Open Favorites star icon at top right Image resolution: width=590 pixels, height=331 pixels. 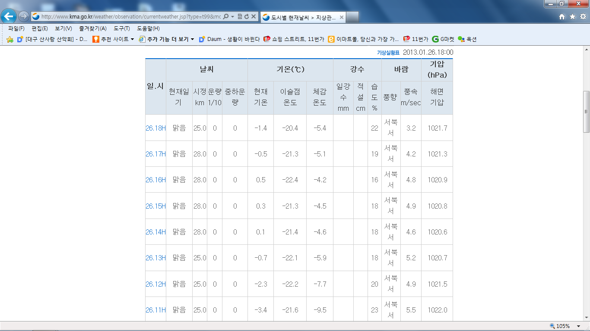coord(572,17)
